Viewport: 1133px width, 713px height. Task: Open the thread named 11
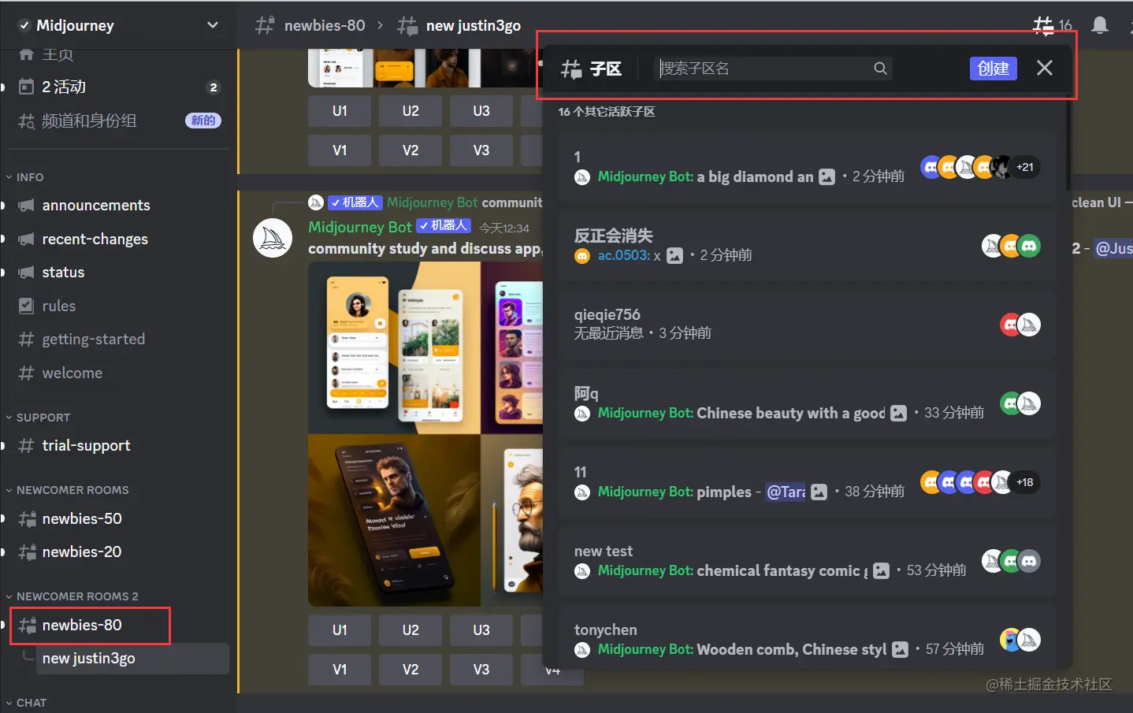pyautogui.click(x=807, y=482)
